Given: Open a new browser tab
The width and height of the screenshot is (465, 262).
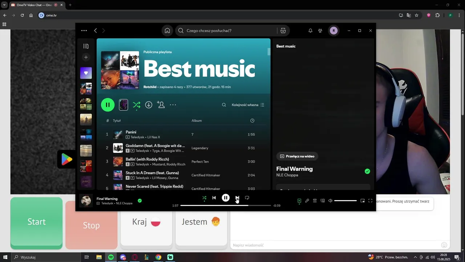Looking at the screenshot, I should 70,5.
